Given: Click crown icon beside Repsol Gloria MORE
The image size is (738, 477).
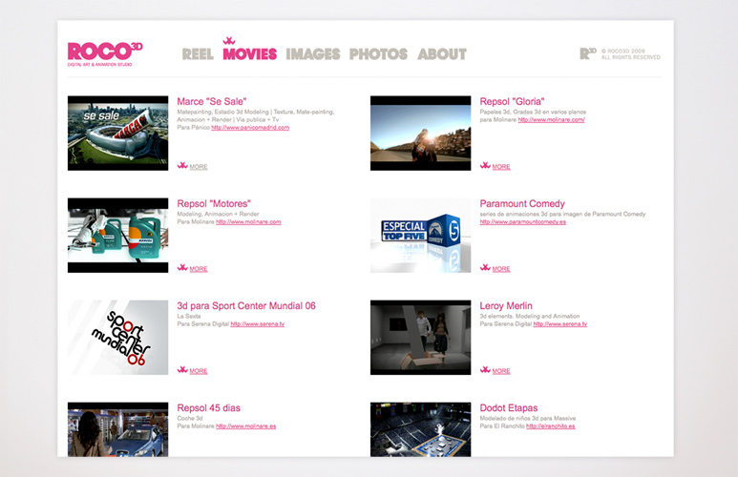Looking at the screenshot, I should point(485,165).
